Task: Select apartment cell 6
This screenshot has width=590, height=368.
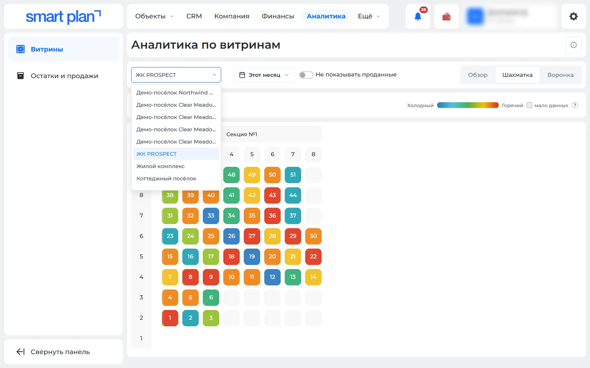Action: pos(211,297)
